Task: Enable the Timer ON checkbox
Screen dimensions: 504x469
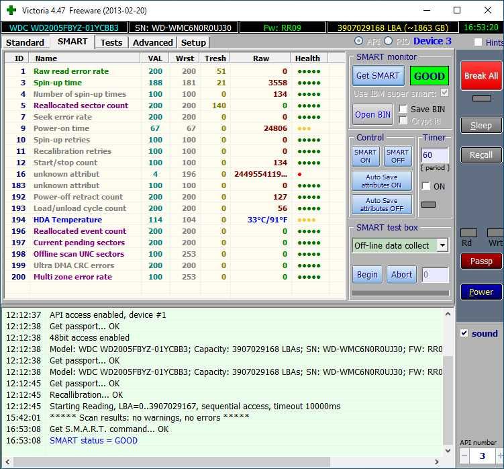Action: tap(426, 186)
